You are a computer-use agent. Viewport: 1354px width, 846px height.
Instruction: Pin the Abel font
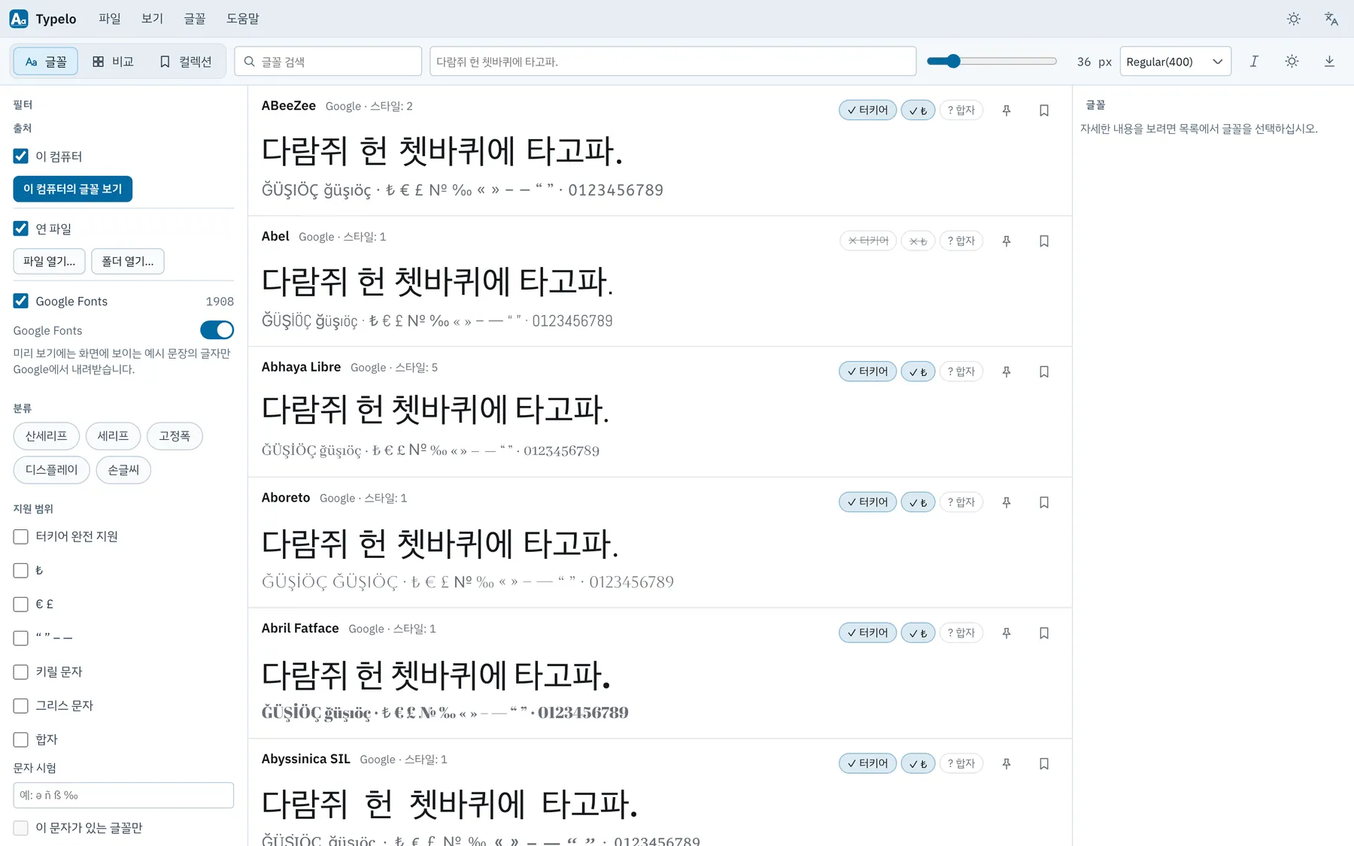tap(1006, 241)
